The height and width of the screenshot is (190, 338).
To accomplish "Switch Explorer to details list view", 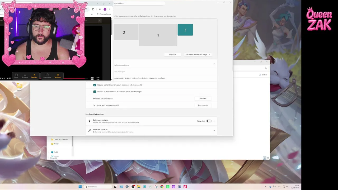I will click(265, 158).
